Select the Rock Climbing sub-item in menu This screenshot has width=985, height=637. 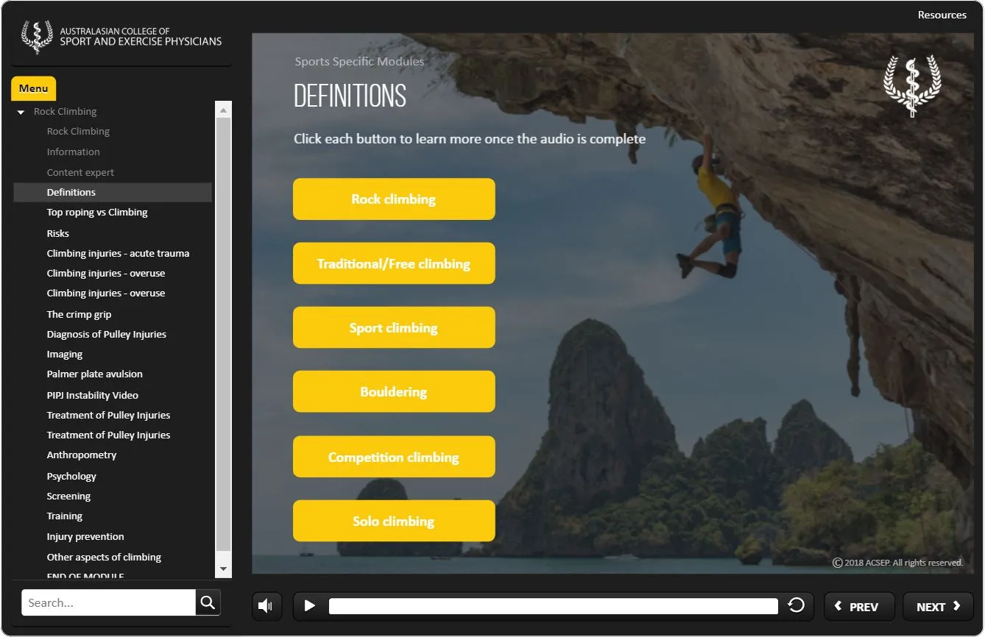(78, 132)
